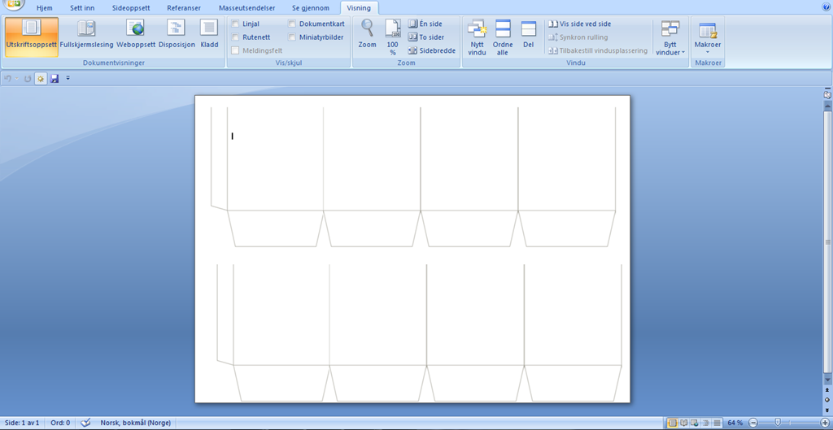Click Del to split window
This screenshot has height=430, width=833.
pyautogui.click(x=528, y=34)
